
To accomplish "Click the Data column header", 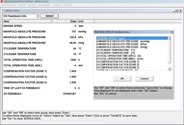I will point(73,21).
